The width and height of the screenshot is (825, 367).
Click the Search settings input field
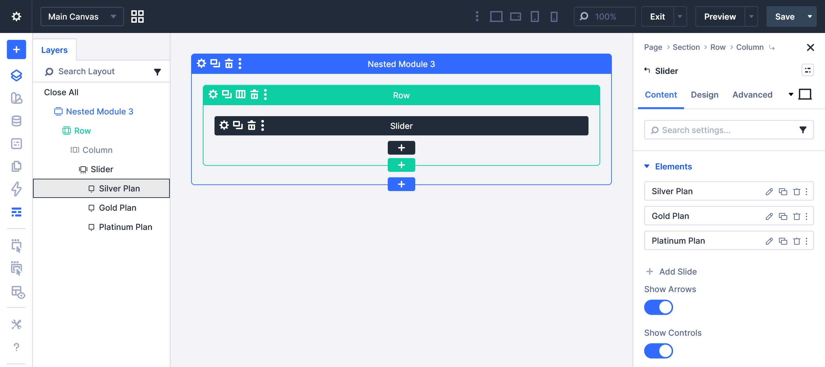[722, 130]
